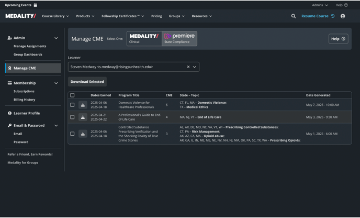Click 'MA, NJ, VT – End of Life Care' cell
Screen dimensions: 360x218
tap(200, 117)
